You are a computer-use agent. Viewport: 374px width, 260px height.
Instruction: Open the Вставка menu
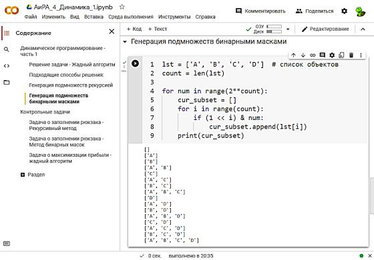pyautogui.click(x=93, y=17)
